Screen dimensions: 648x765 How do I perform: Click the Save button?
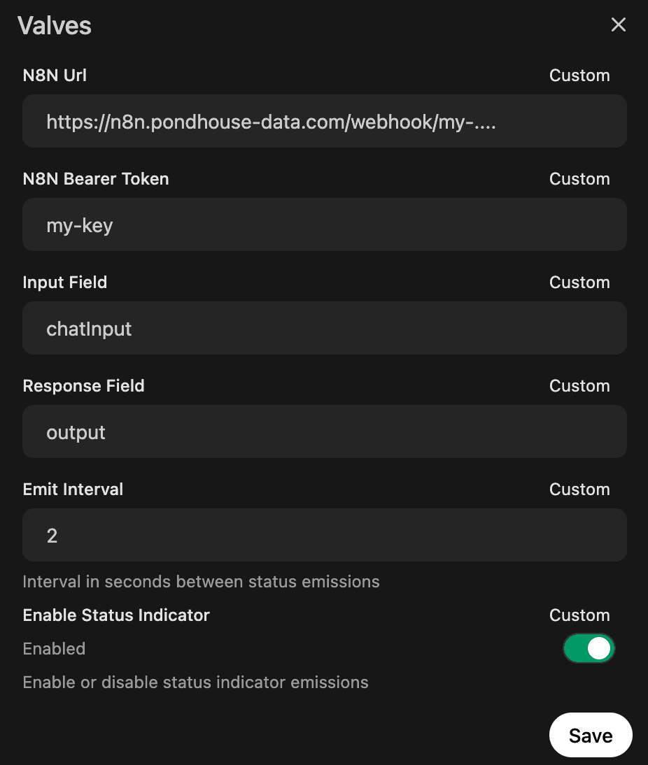click(591, 734)
